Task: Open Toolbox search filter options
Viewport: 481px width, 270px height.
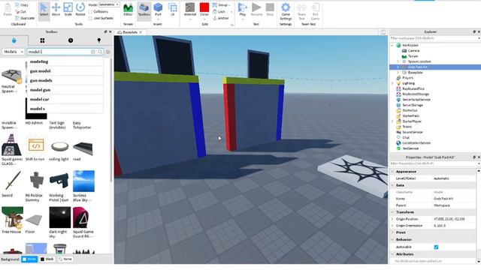Action: 107,52
